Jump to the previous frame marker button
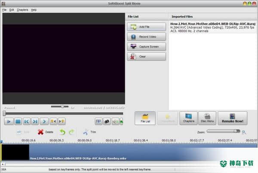Screen dimensions: 258x173 point(27,121)
